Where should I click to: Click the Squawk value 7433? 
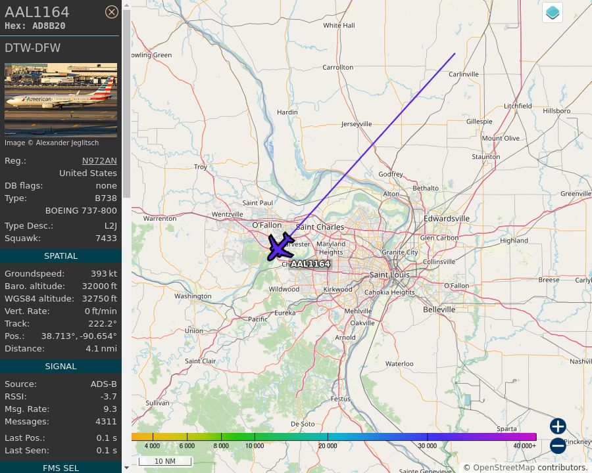click(x=106, y=238)
